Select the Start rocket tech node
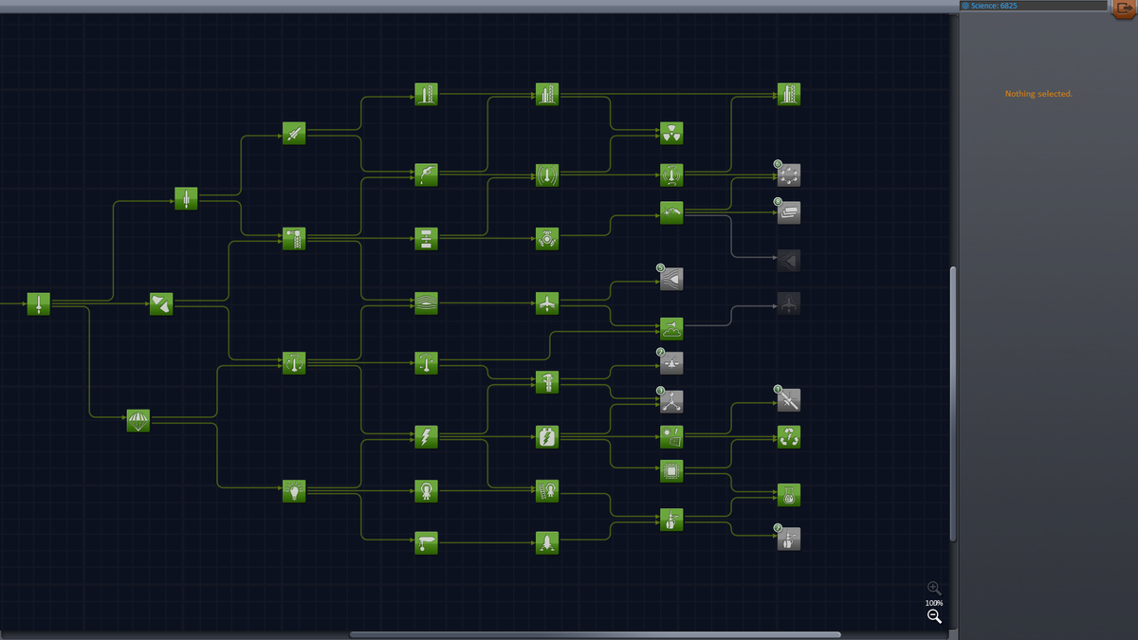The height and width of the screenshot is (640, 1138). [38, 303]
